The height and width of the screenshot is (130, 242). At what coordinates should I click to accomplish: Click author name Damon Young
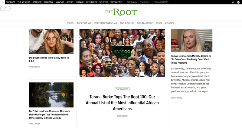coord(176,98)
